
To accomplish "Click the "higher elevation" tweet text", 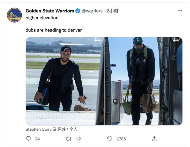I will (x=42, y=18).
